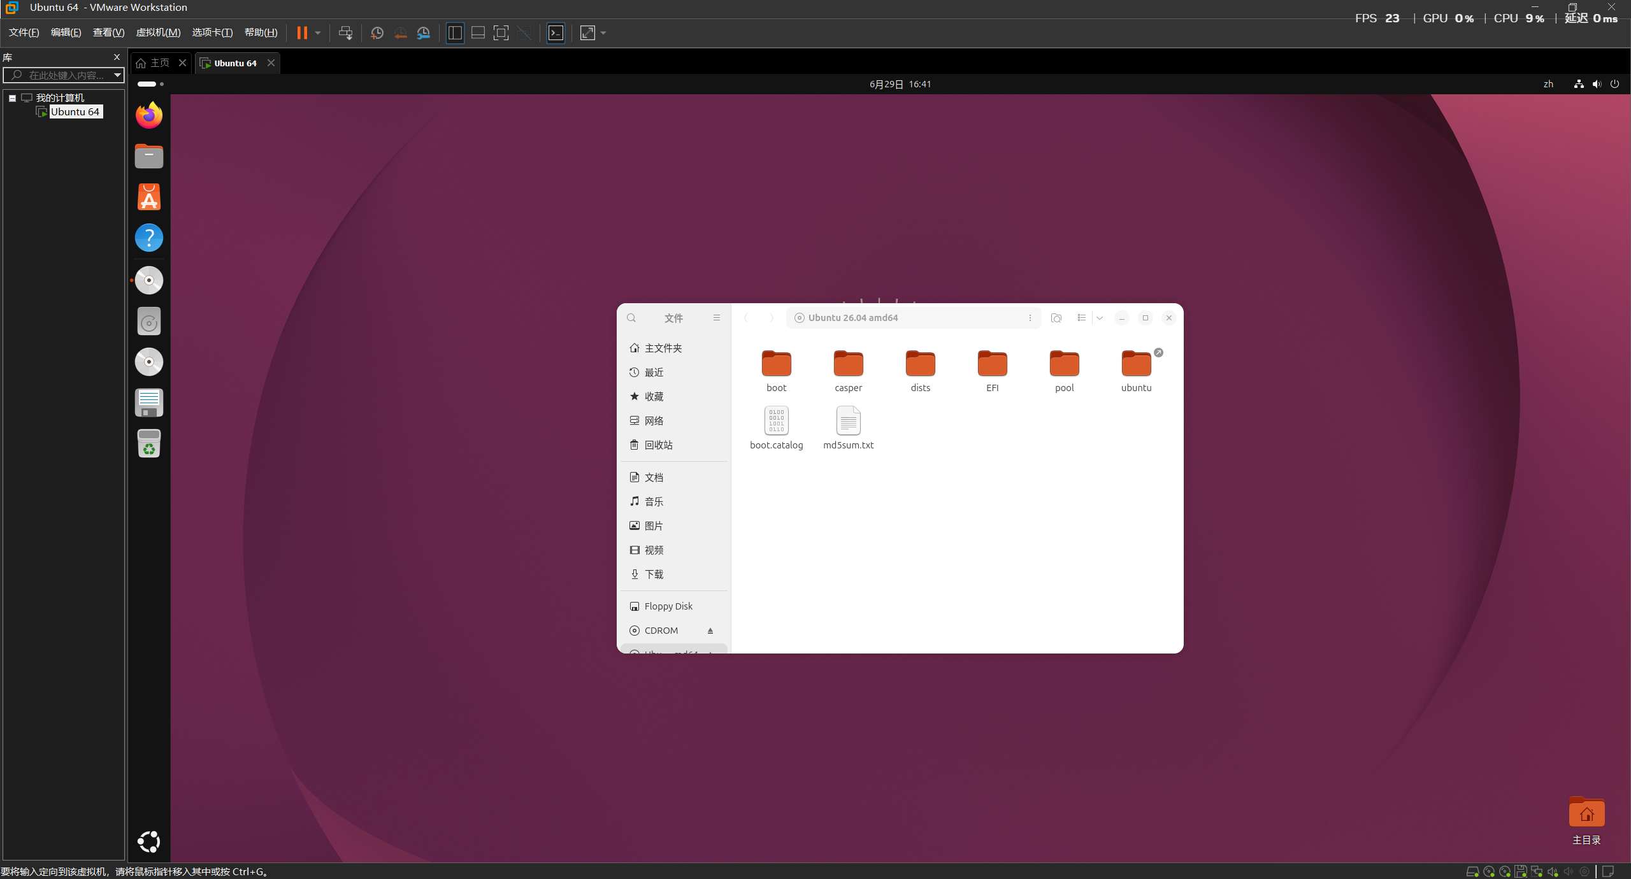The height and width of the screenshot is (879, 1631).
Task: Click the zh input source indicator
Action: click(1548, 84)
